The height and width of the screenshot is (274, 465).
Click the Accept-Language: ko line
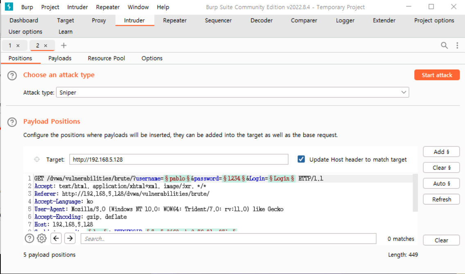[x=64, y=202]
